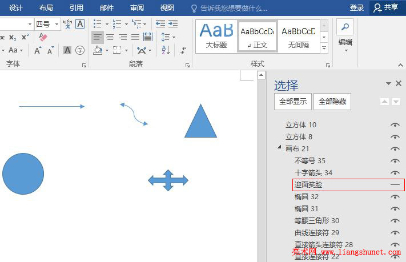Open the paragraph dialog launcher
Image resolution: width=406 pixels, height=262 pixels.
click(187, 65)
